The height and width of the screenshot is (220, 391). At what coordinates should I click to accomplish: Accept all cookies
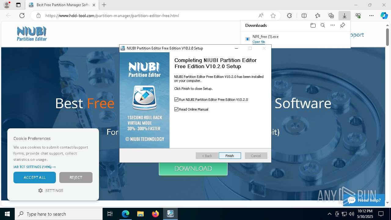coord(35,178)
